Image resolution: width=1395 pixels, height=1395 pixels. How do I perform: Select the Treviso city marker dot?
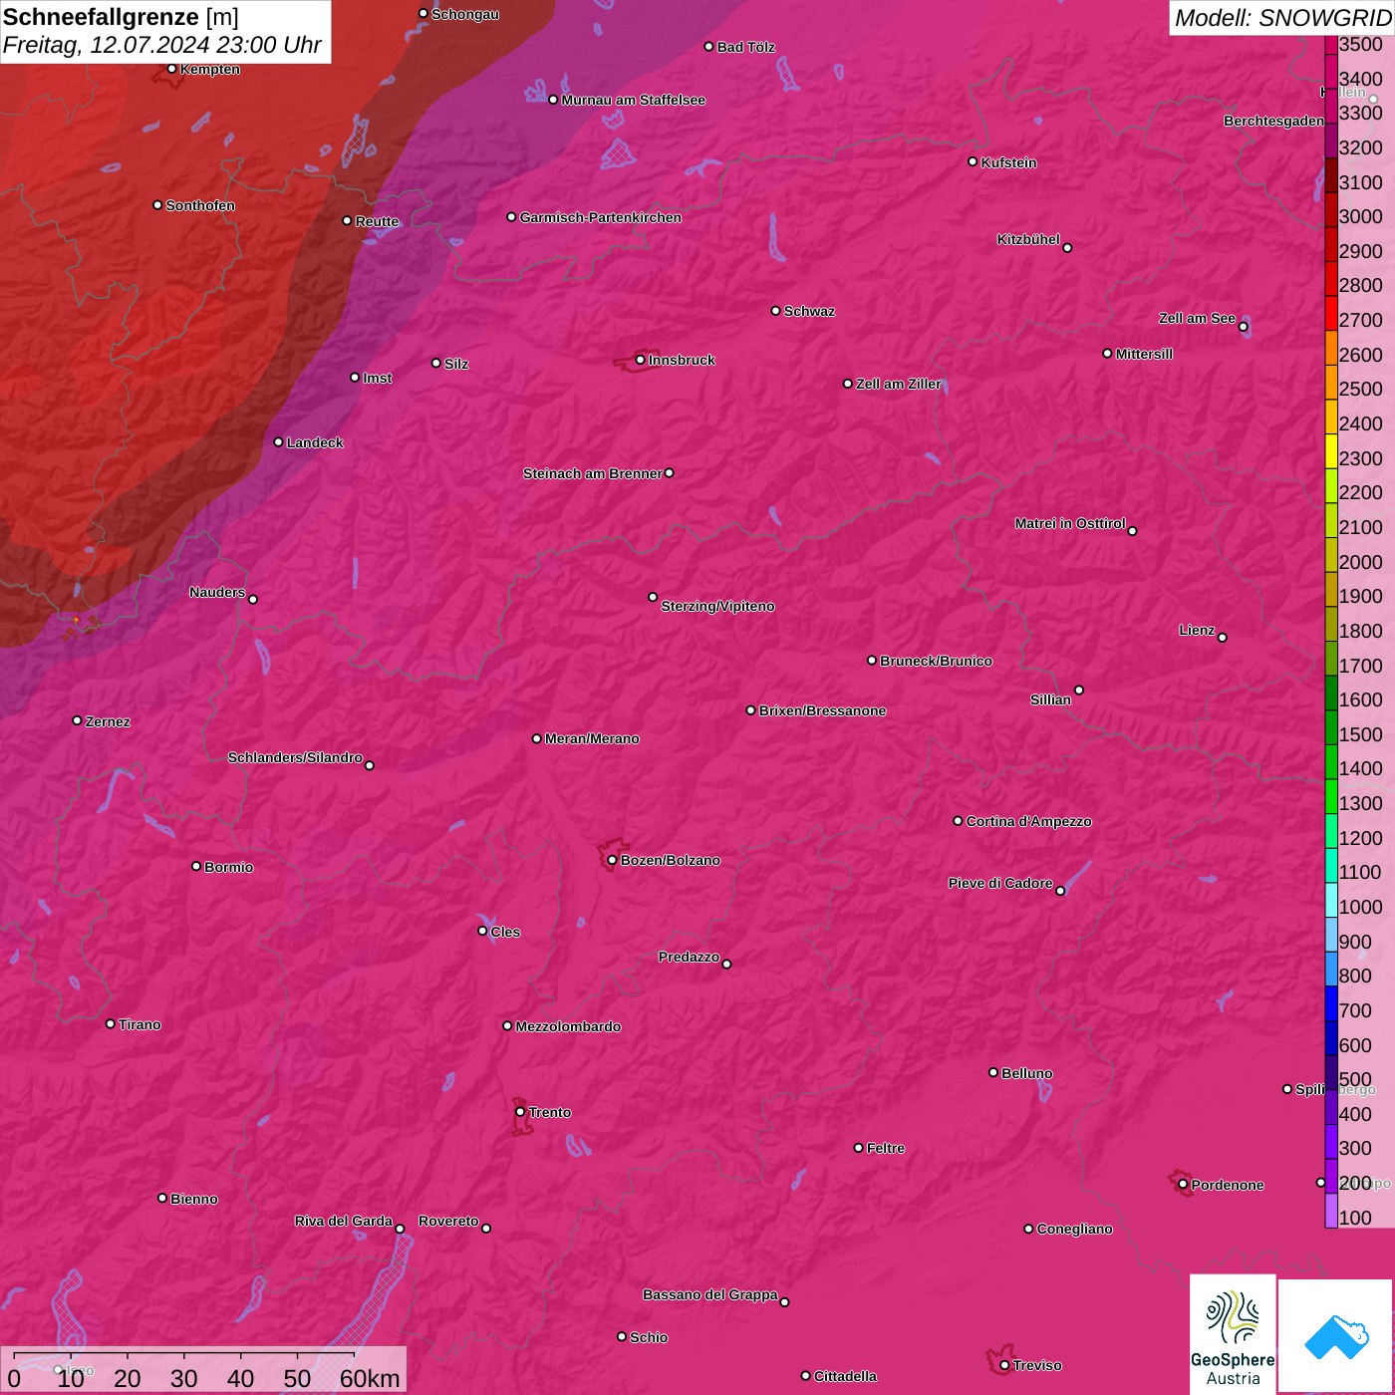point(1004,1365)
